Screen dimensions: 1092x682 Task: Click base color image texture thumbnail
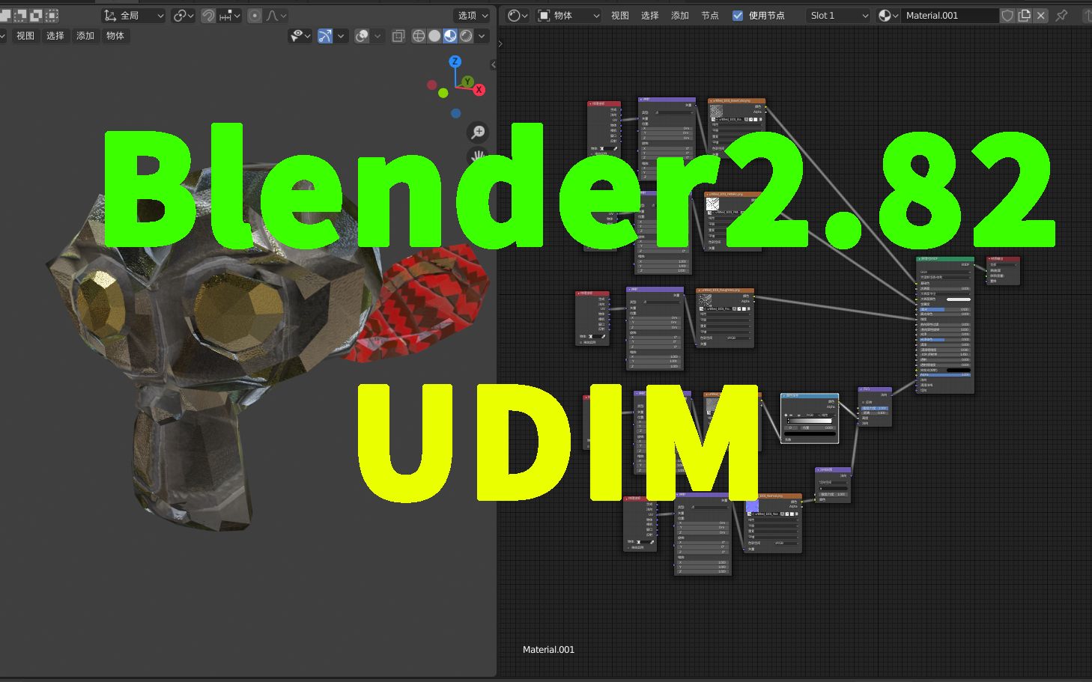click(716, 112)
